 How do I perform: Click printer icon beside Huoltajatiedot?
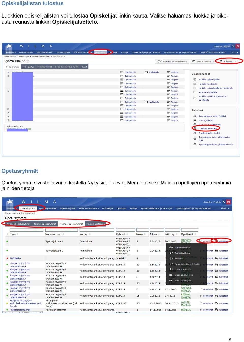coord(195,120)
